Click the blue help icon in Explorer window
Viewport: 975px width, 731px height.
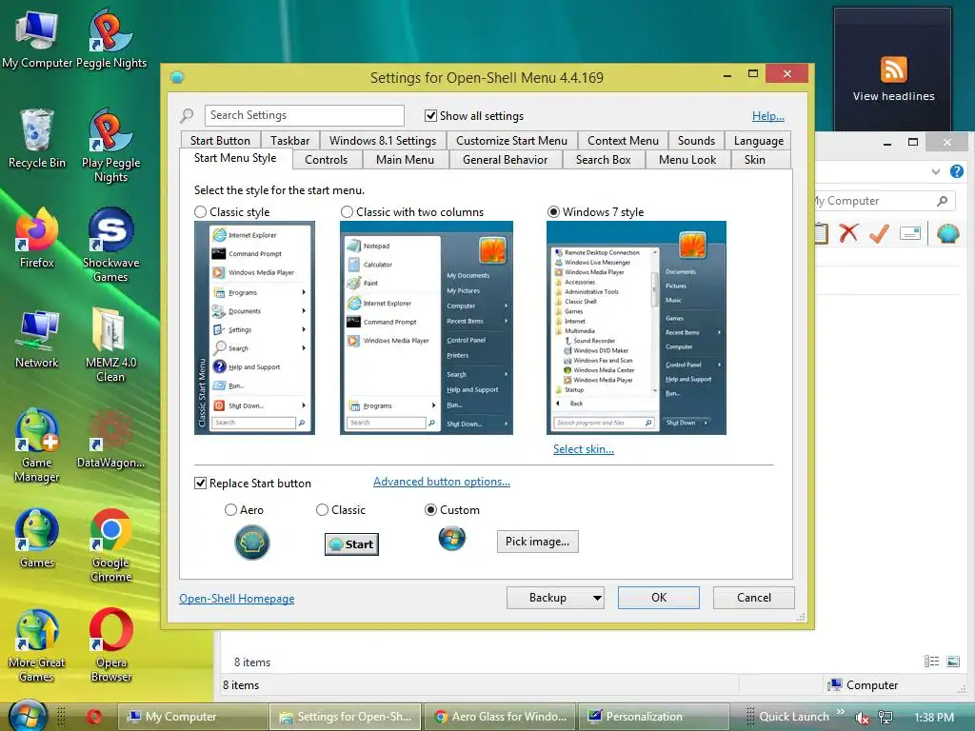[957, 171]
